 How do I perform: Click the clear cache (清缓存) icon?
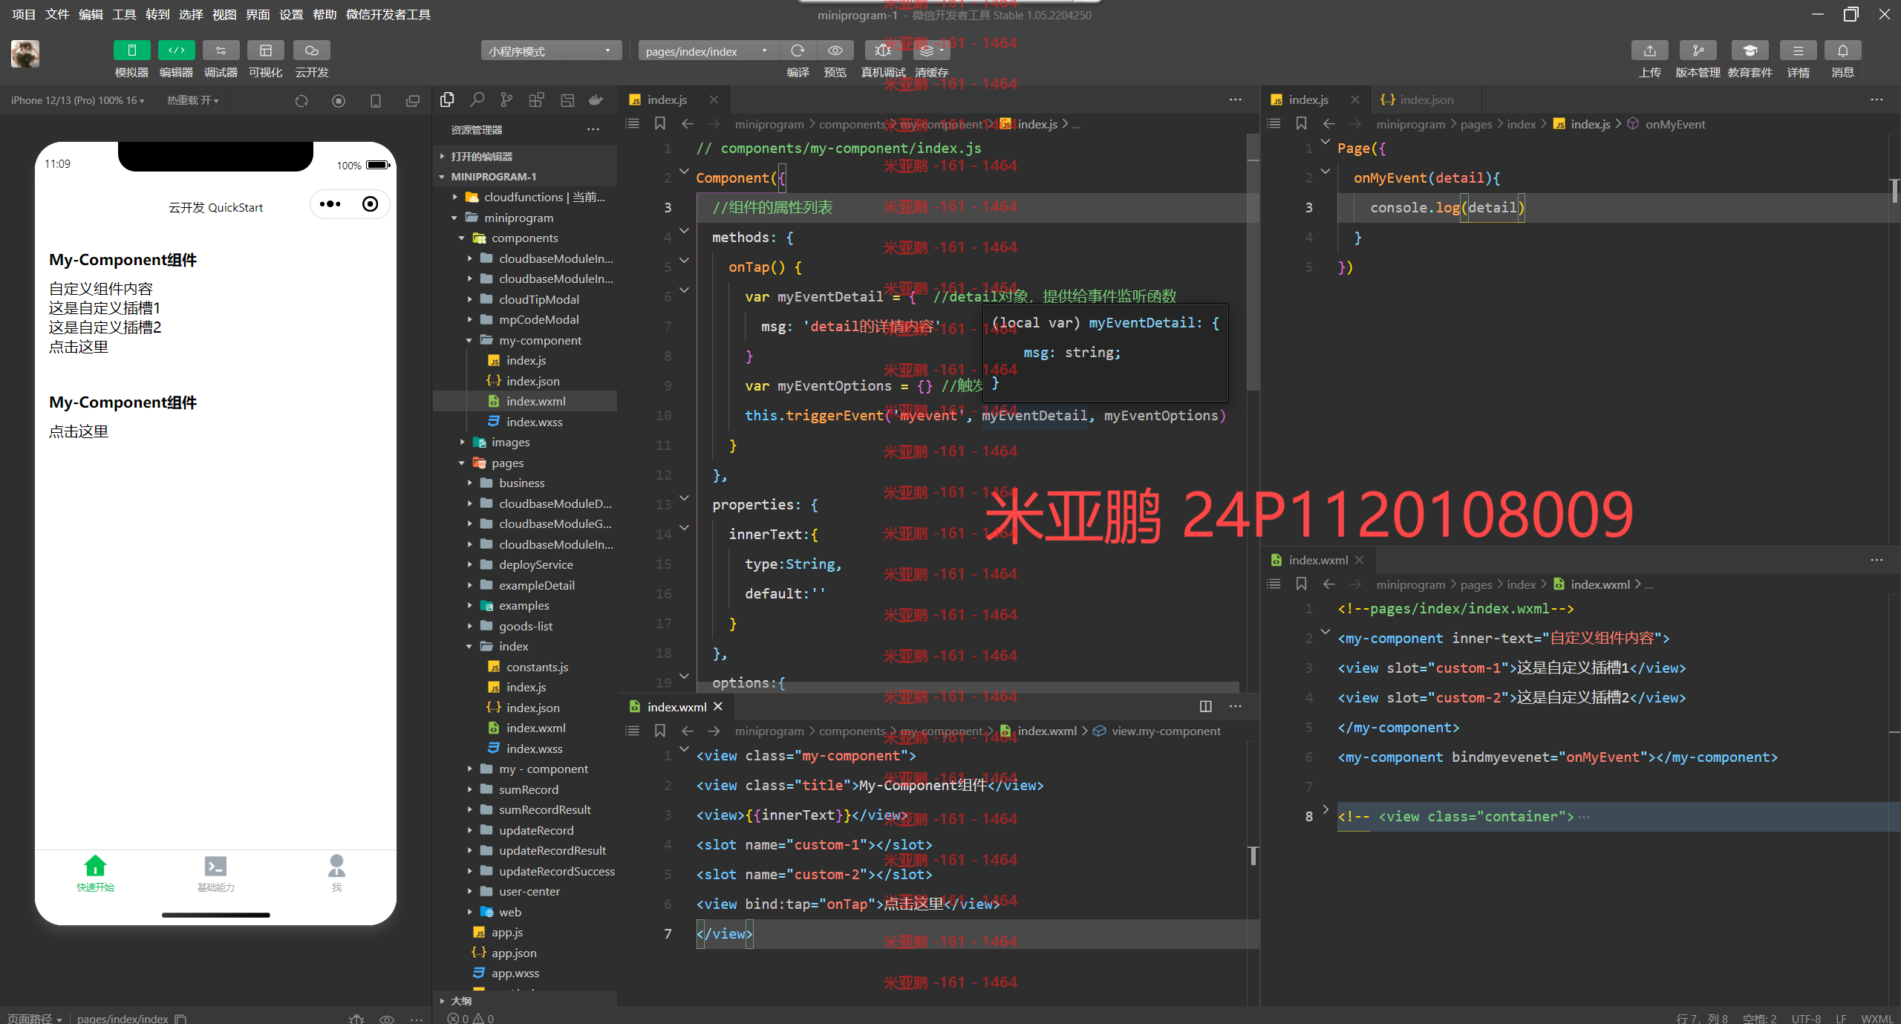pyautogui.click(x=931, y=50)
